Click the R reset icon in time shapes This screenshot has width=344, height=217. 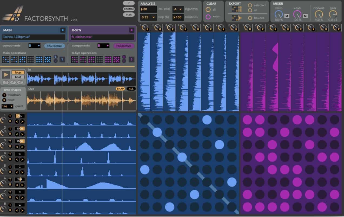[x=4, y=100]
